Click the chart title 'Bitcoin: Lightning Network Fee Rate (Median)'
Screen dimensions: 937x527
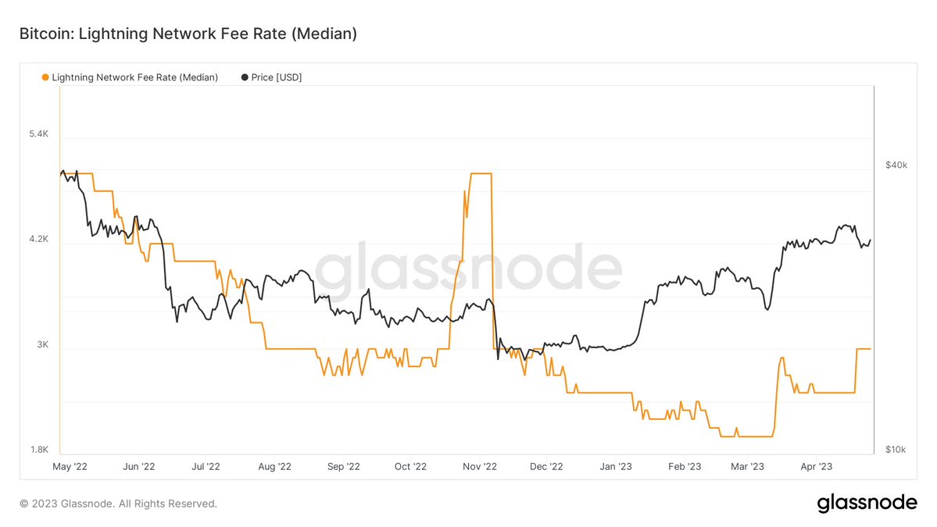pos(188,34)
